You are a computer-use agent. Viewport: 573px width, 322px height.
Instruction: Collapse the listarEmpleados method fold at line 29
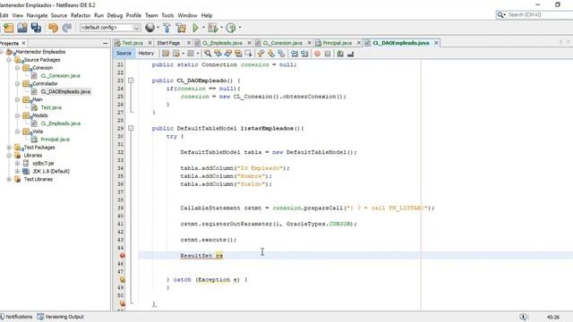tap(131, 128)
